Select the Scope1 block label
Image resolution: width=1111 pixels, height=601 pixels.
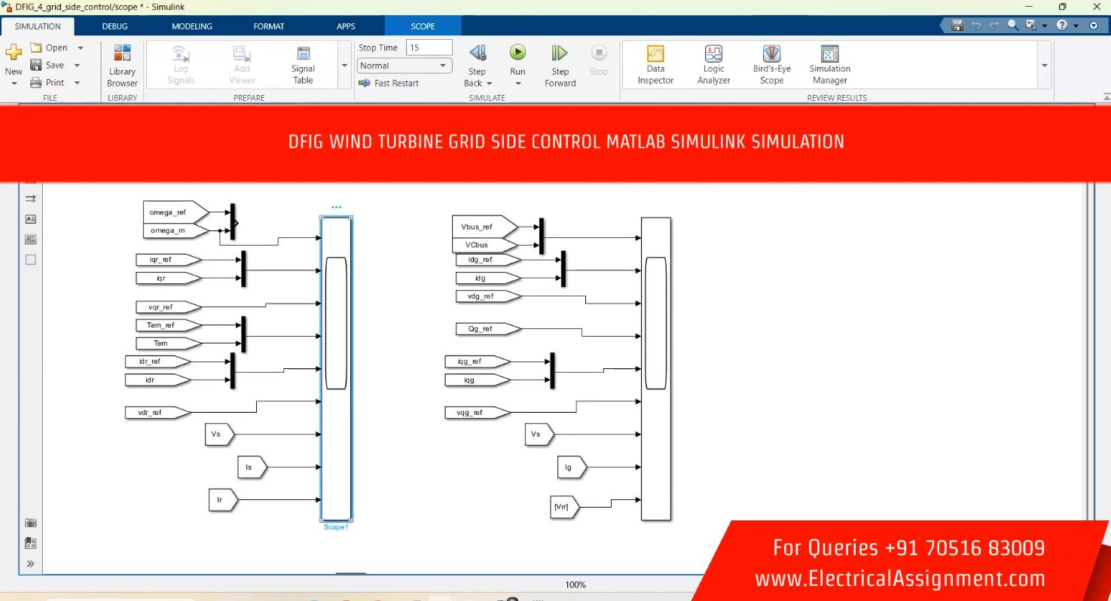tap(336, 527)
